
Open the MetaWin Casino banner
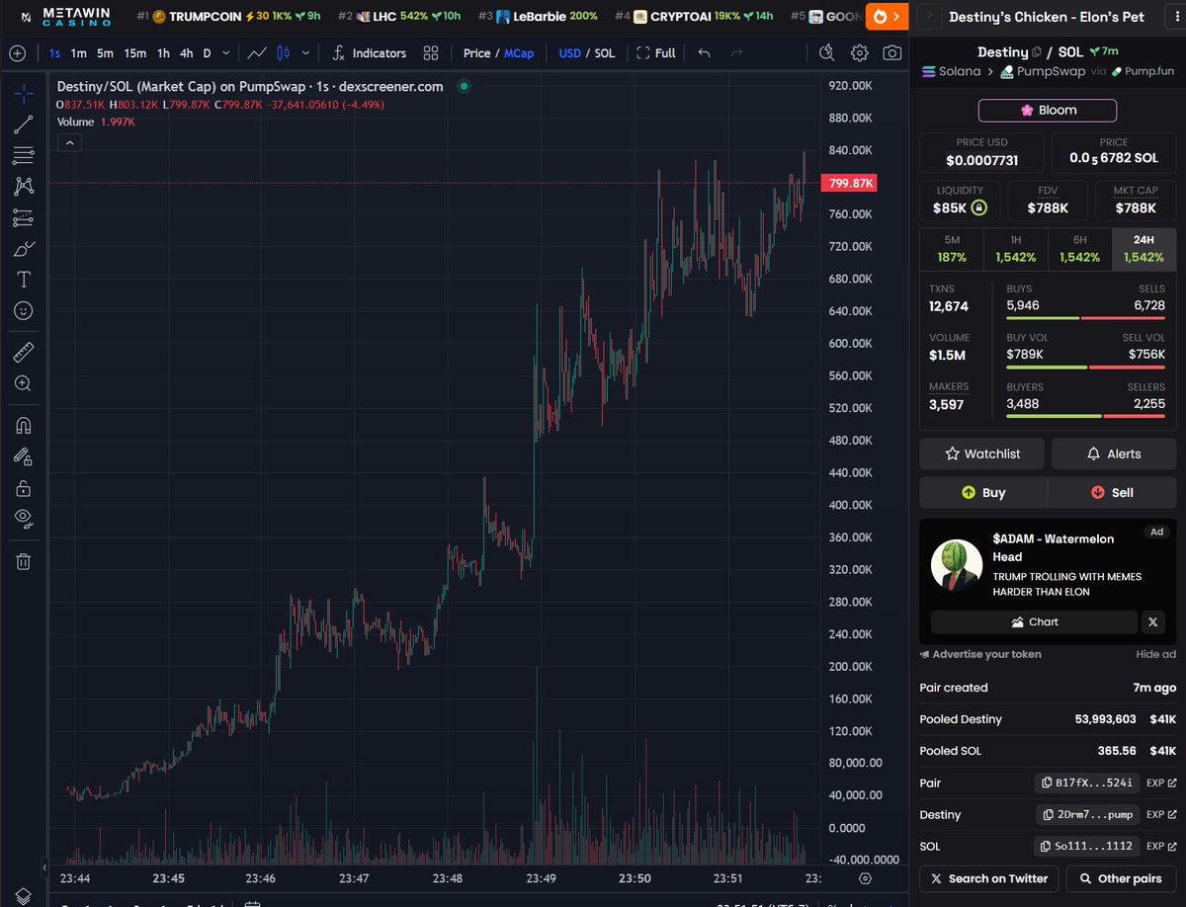click(x=66, y=17)
